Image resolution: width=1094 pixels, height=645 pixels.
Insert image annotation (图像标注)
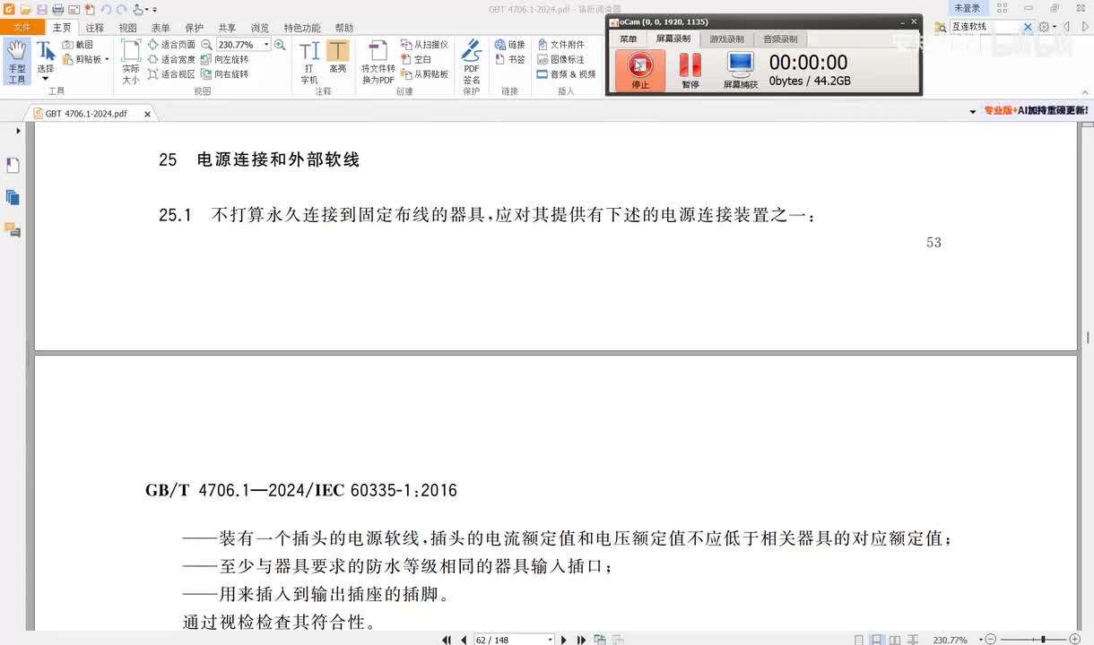coord(561,59)
